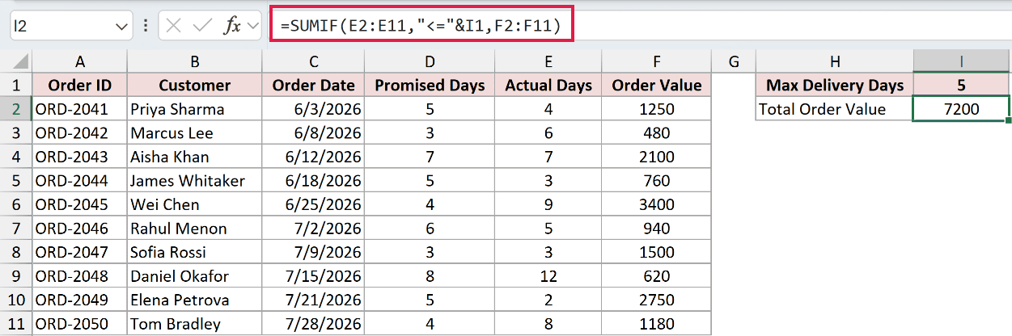Select cell ORD-2041
The width and height of the screenshot is (1012, 336).
[x=79, y=109]
